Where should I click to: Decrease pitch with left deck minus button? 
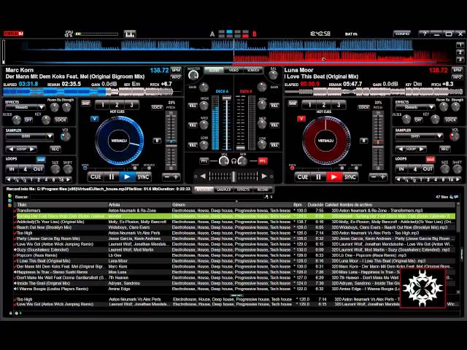[x=167, y=177]
